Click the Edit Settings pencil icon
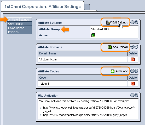Image resolution: width=145 pixels, height=125 pixels. click(x=109, y=22)
